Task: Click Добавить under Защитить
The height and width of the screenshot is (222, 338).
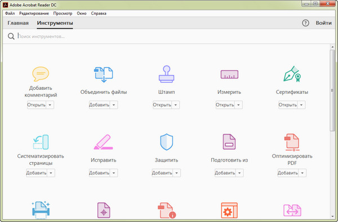Action: (x=162, y=173)
